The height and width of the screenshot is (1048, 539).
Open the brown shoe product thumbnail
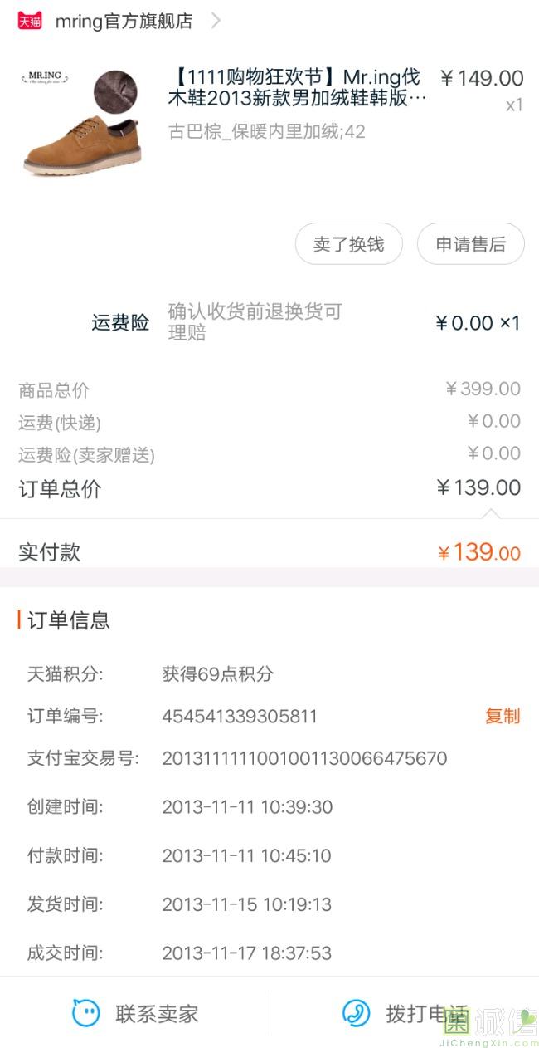point(80,121)
